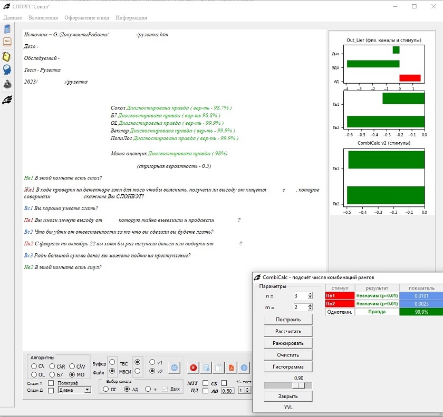Open the Оформление и вид menu
Image resolution: width=443 pixels, height=417 pixels.
coord(86,17)
